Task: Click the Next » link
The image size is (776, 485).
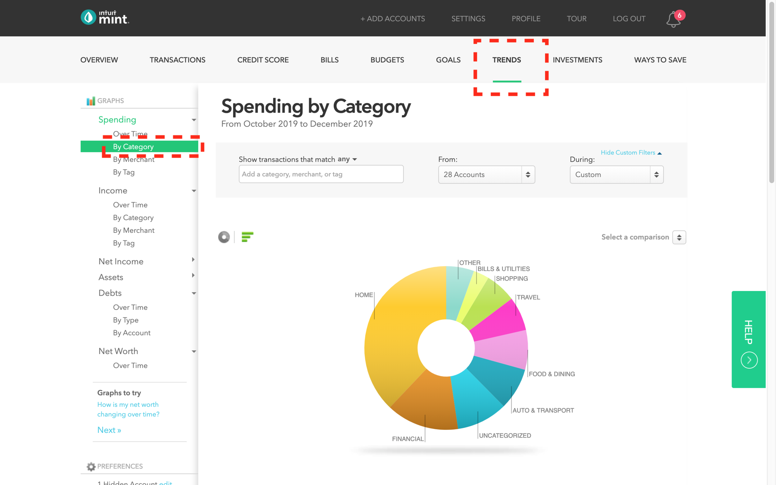Action: click(109, 430)
